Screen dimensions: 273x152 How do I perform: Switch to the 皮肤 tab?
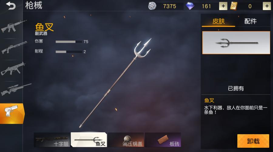[218, 21]
